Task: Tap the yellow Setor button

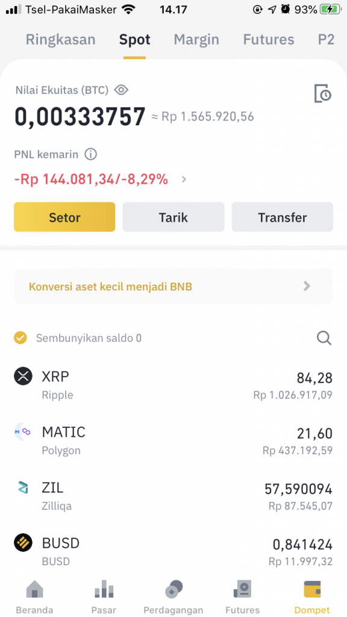Action: pos(64,217)
